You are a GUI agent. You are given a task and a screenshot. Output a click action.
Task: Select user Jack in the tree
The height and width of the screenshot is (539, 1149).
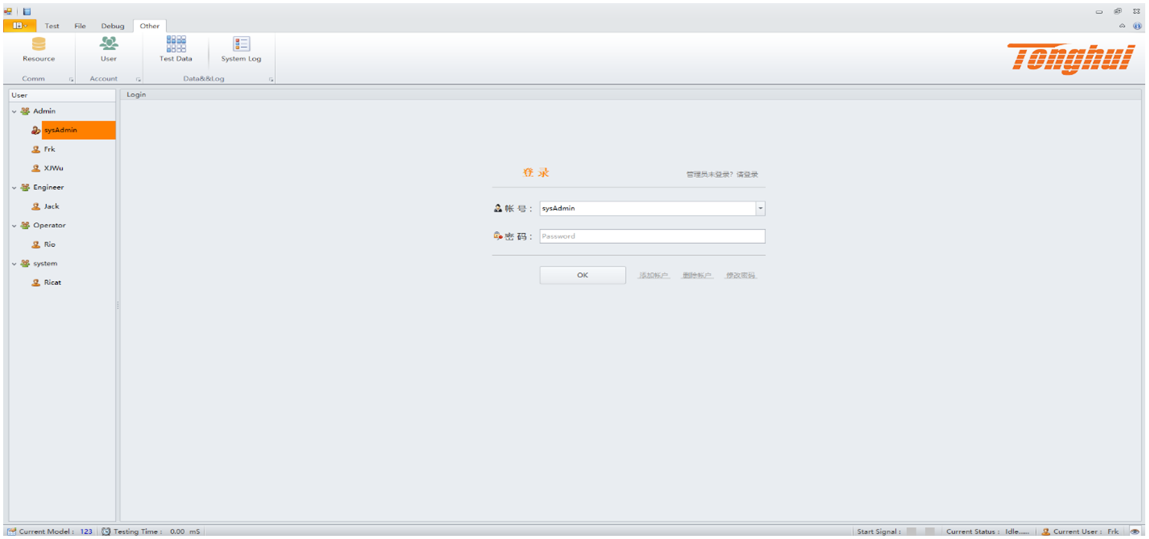tap(51, 206)
